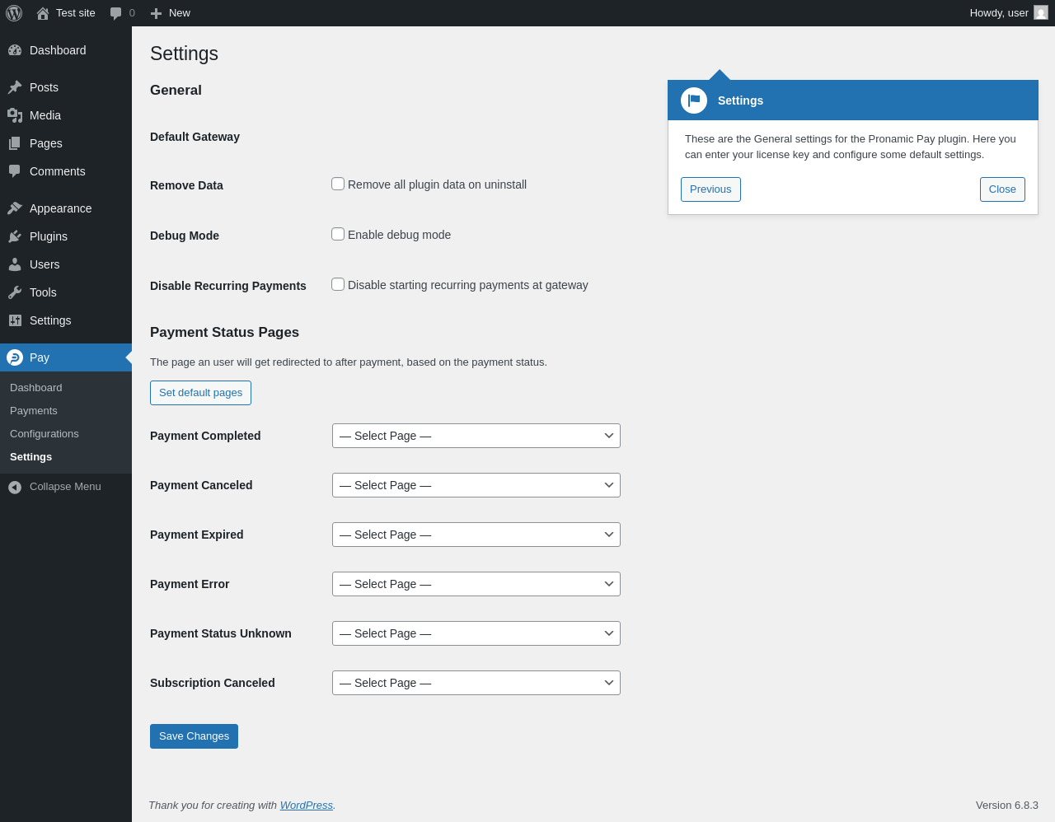Image resolution: width=1055 pixels, height=822 pixels.
Task: Expand the Payment Expired page dropdown
Action: click(476, 535)
